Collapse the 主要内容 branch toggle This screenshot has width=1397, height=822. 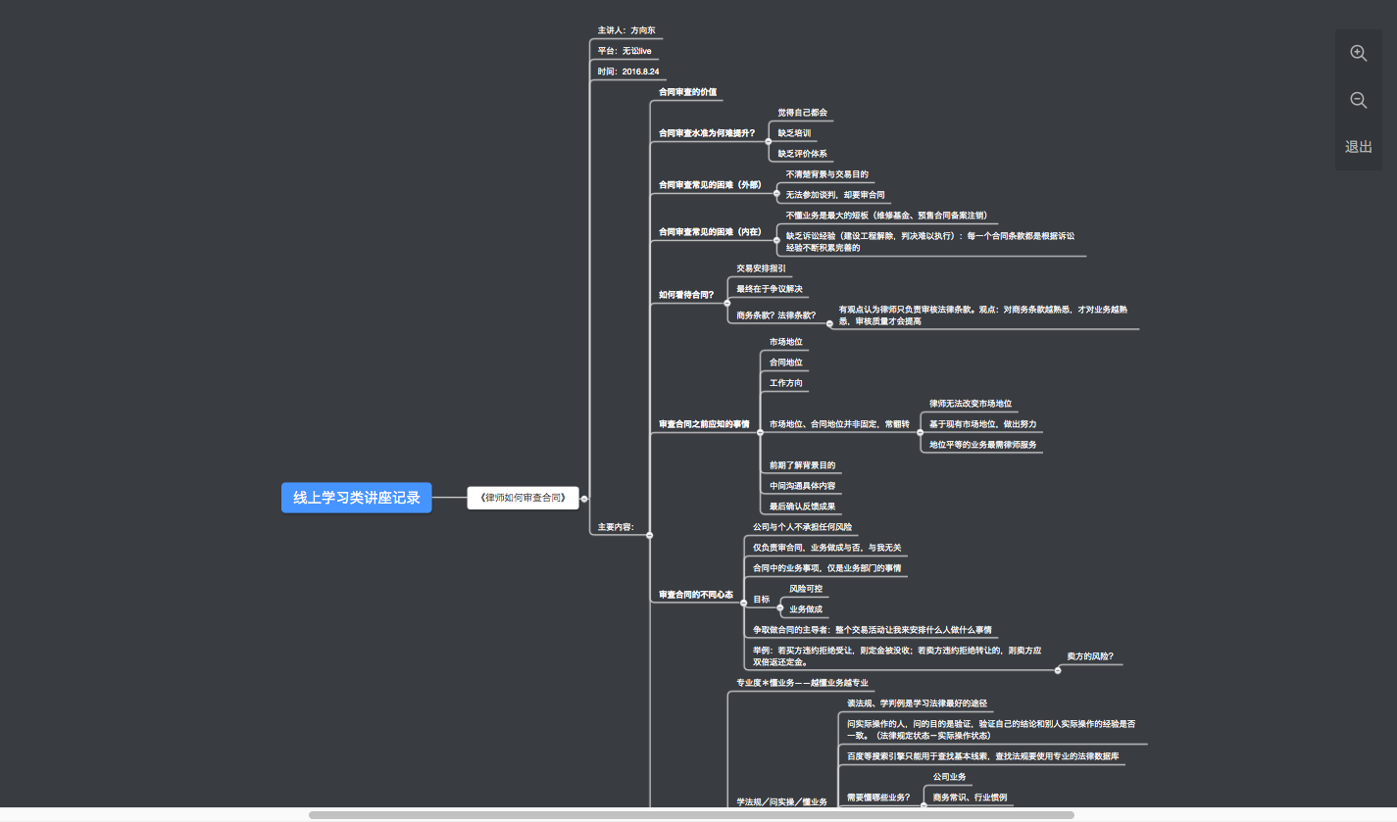click(649, 535)
